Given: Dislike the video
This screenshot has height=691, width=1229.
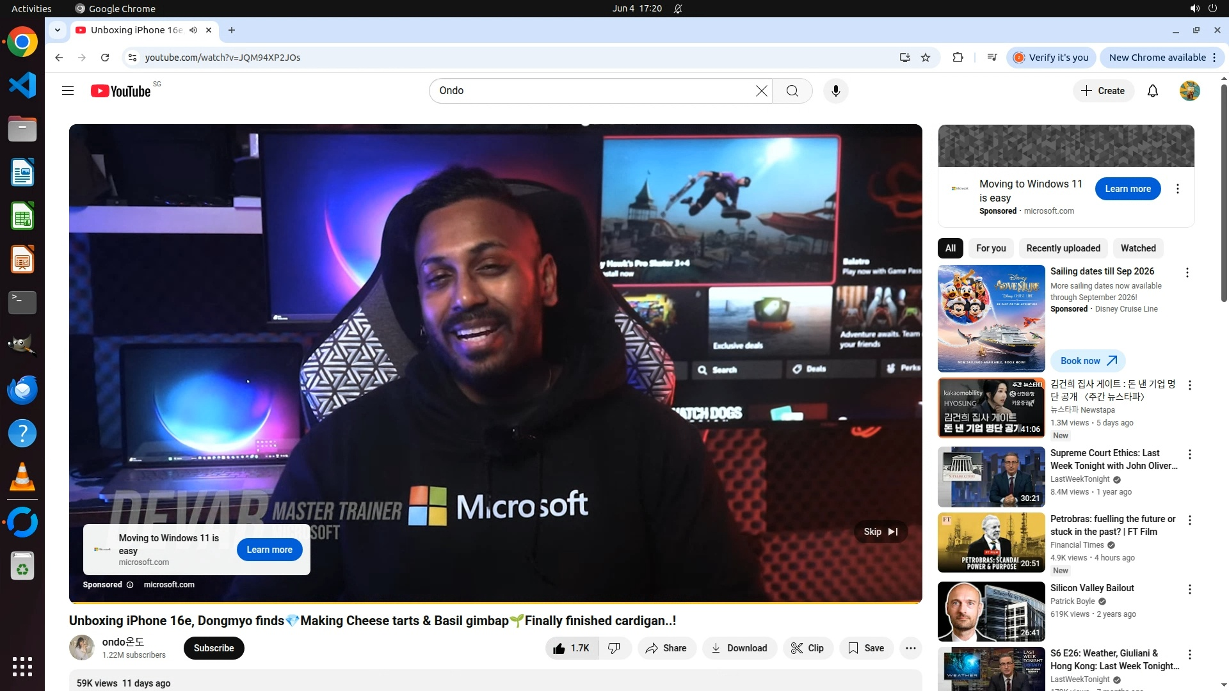Looking at the screenshot, I should point(614,648).
